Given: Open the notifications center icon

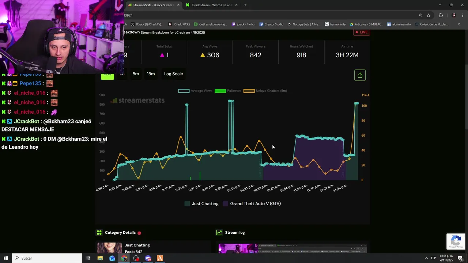Looking at the screenshot, I should 460,258.
